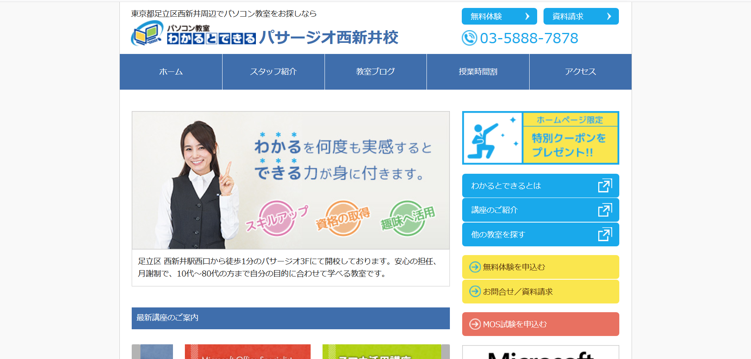View the 授業時間割 schedule page
The height and width of the screenshot is (359, 751).
point(478,72)
